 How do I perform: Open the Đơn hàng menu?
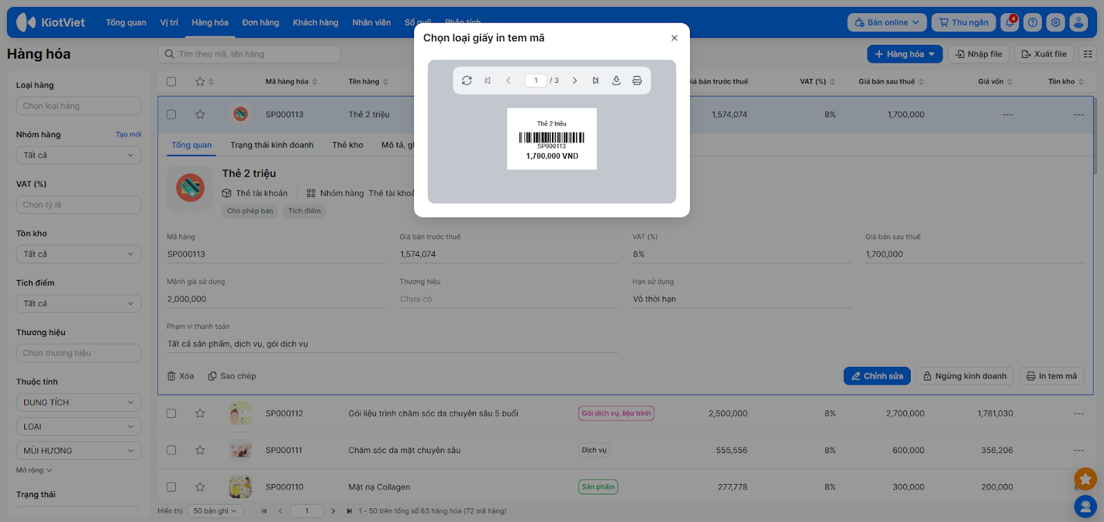261,23
